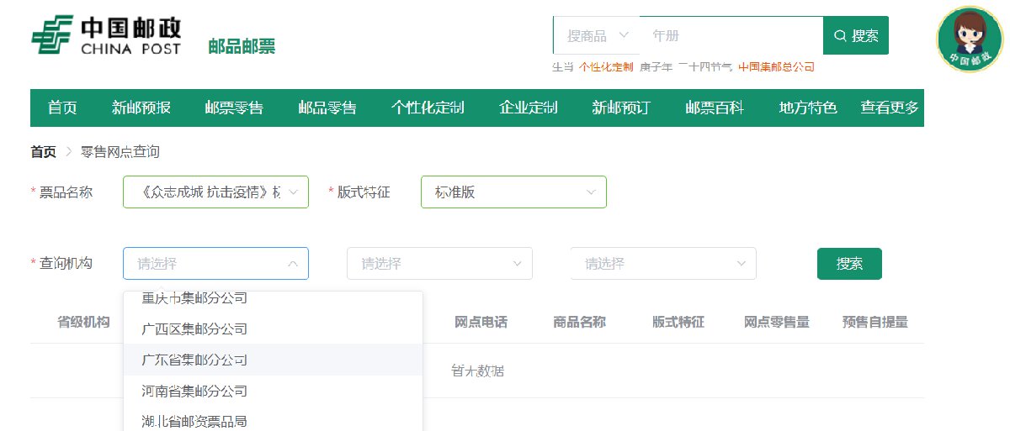This screenshot has height=431, width=1010.
Task: Focus the top search text field
Action: tap(731, 35)
